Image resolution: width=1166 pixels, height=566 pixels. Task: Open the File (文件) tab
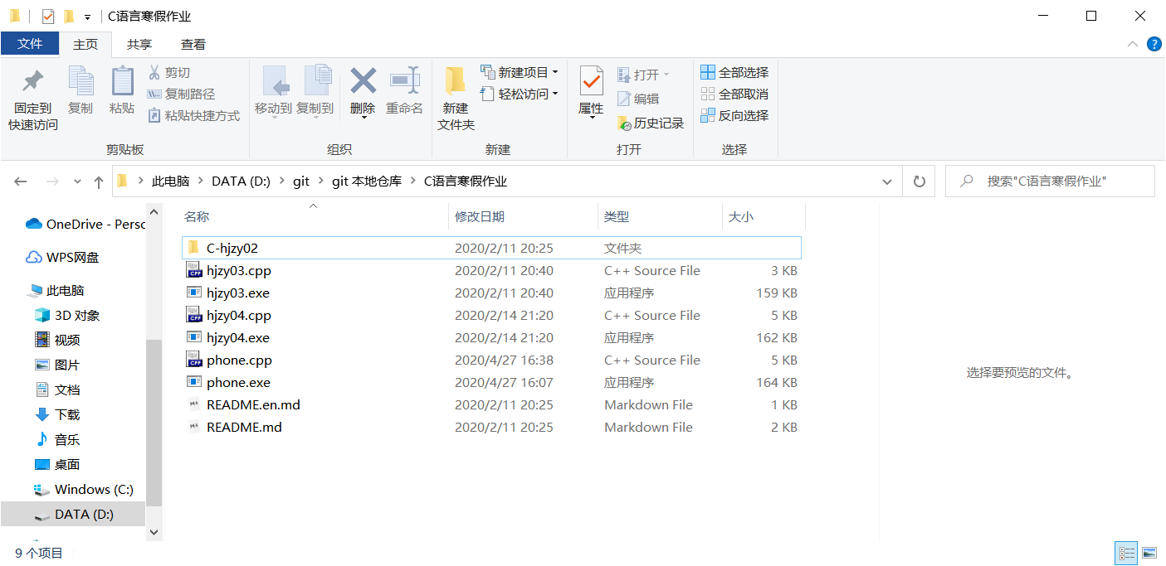(30, 44)
